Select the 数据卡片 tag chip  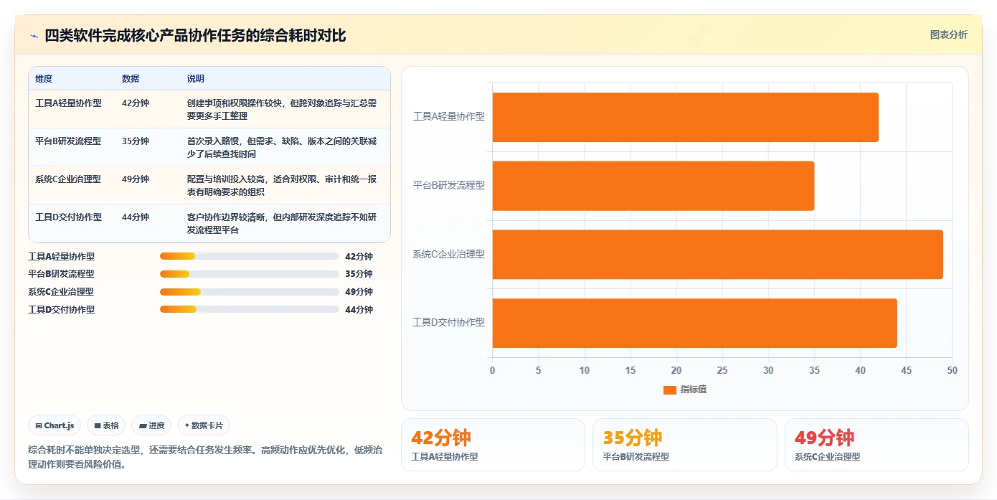(x=204, y=425)
